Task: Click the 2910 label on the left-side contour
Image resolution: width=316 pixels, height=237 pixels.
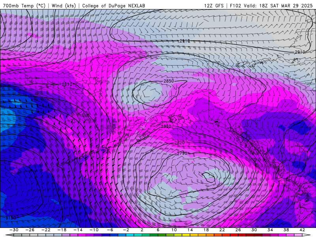Action: pos(67,84)
